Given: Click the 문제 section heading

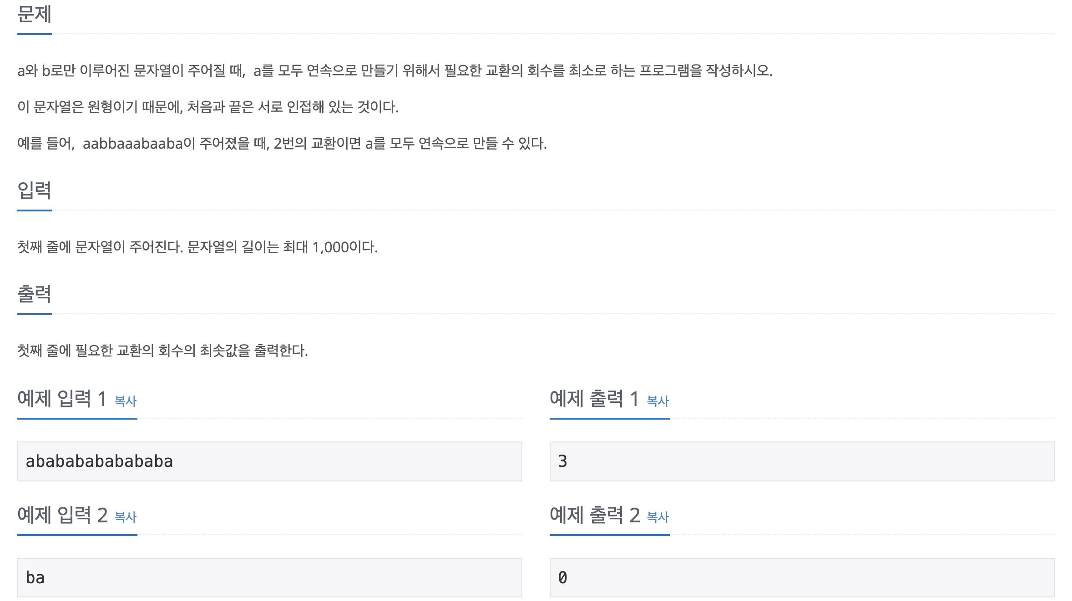Looking at the screenshot, I should (x=35, y=15).
